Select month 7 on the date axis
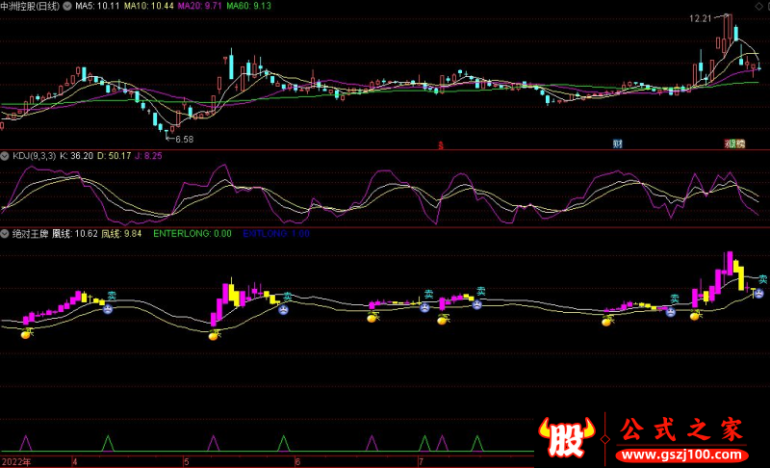The width and height of the screenshot is (770, 468). click(420, 461)
